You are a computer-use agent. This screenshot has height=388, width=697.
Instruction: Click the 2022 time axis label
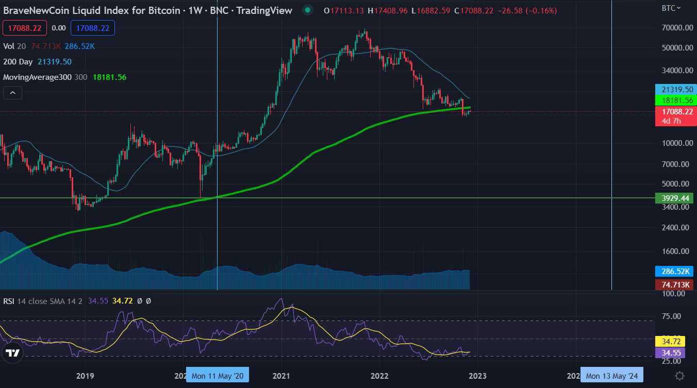click(x=379, y=376)
